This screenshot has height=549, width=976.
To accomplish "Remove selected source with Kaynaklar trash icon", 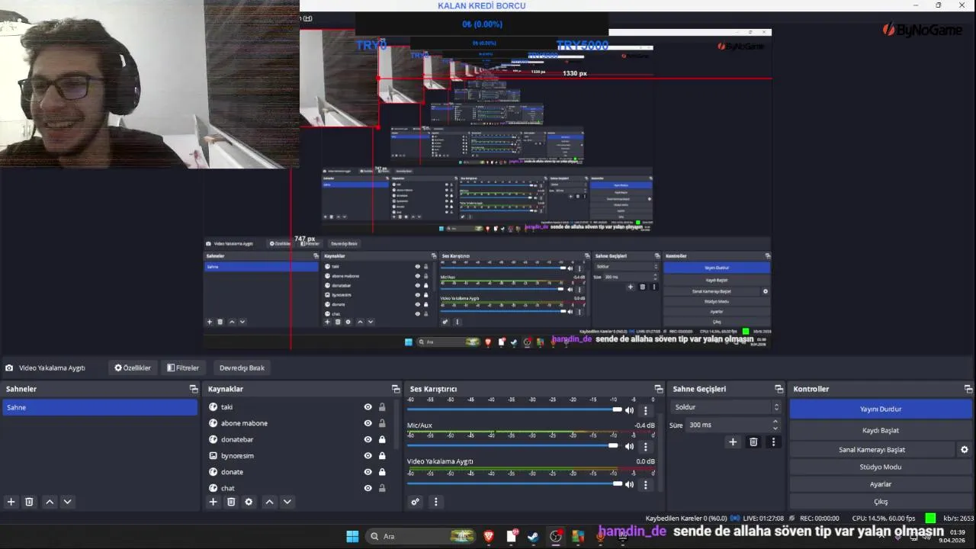I will (x=231, y=502).
